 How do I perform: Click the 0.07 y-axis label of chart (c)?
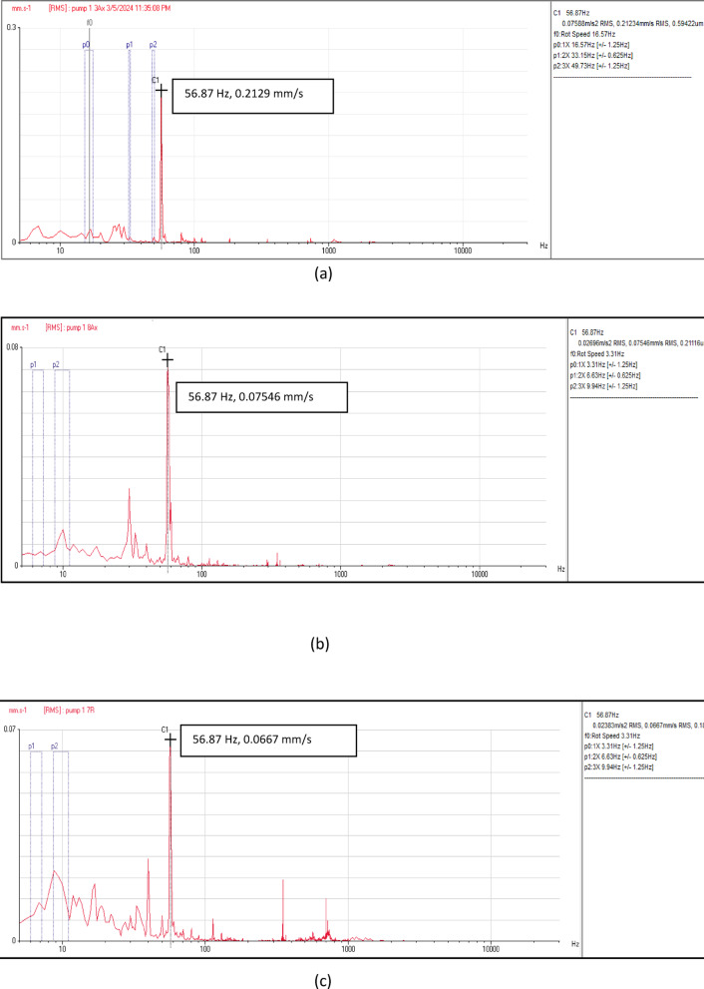(10, 730)
